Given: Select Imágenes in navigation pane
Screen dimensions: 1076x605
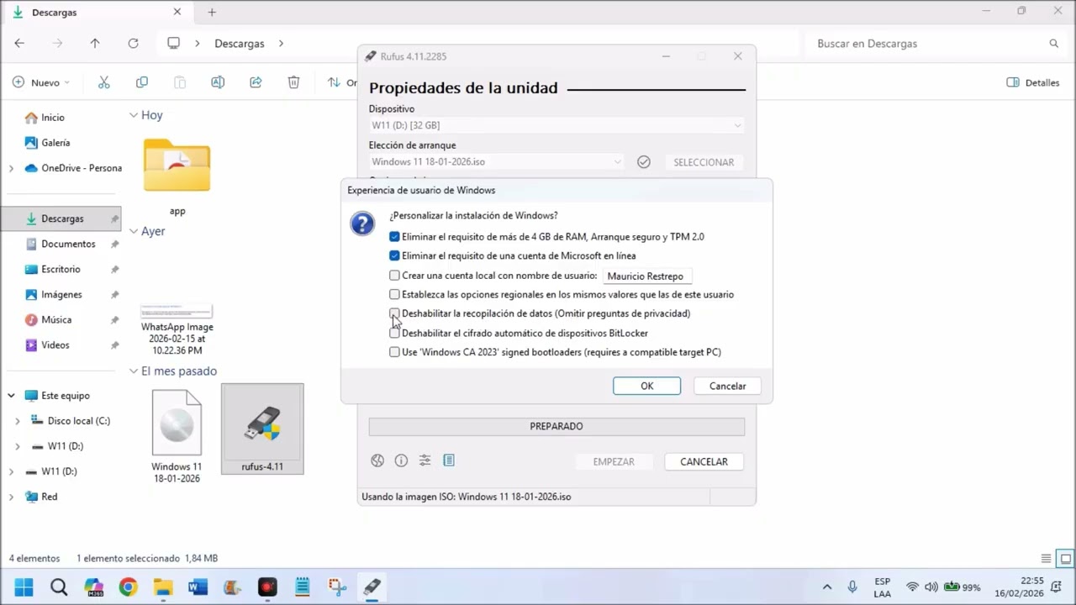Looking at the screenshot, I should point(61,294).
